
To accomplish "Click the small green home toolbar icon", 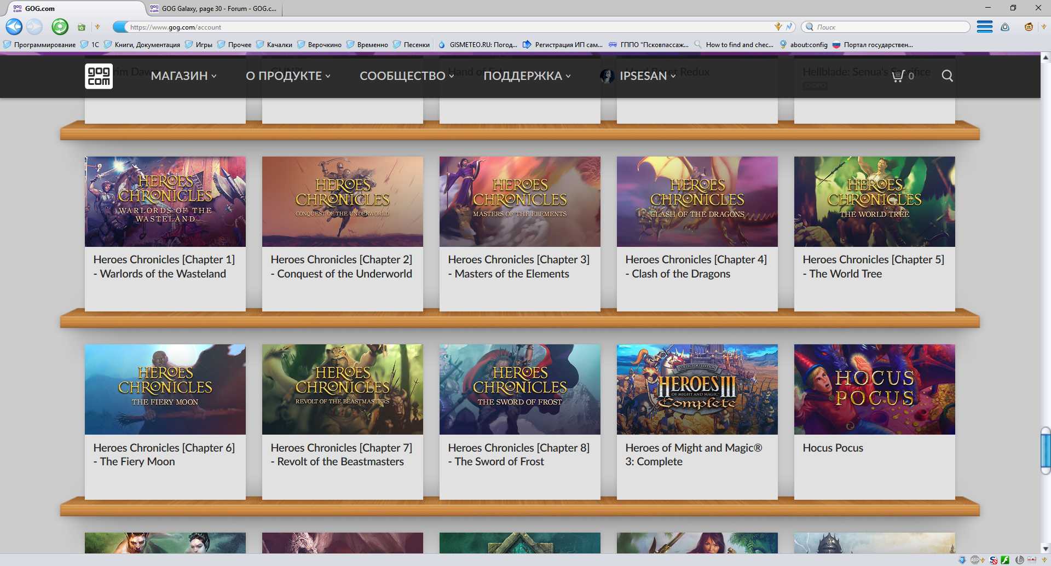I will click(x=82, y=27).
